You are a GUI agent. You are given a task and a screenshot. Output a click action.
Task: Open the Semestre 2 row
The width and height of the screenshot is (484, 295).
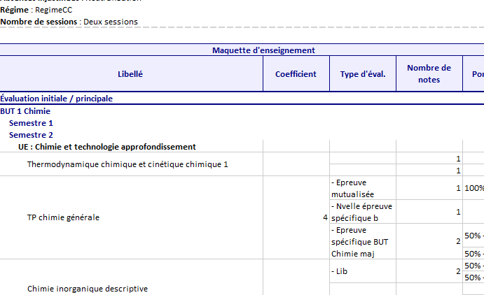31,135
